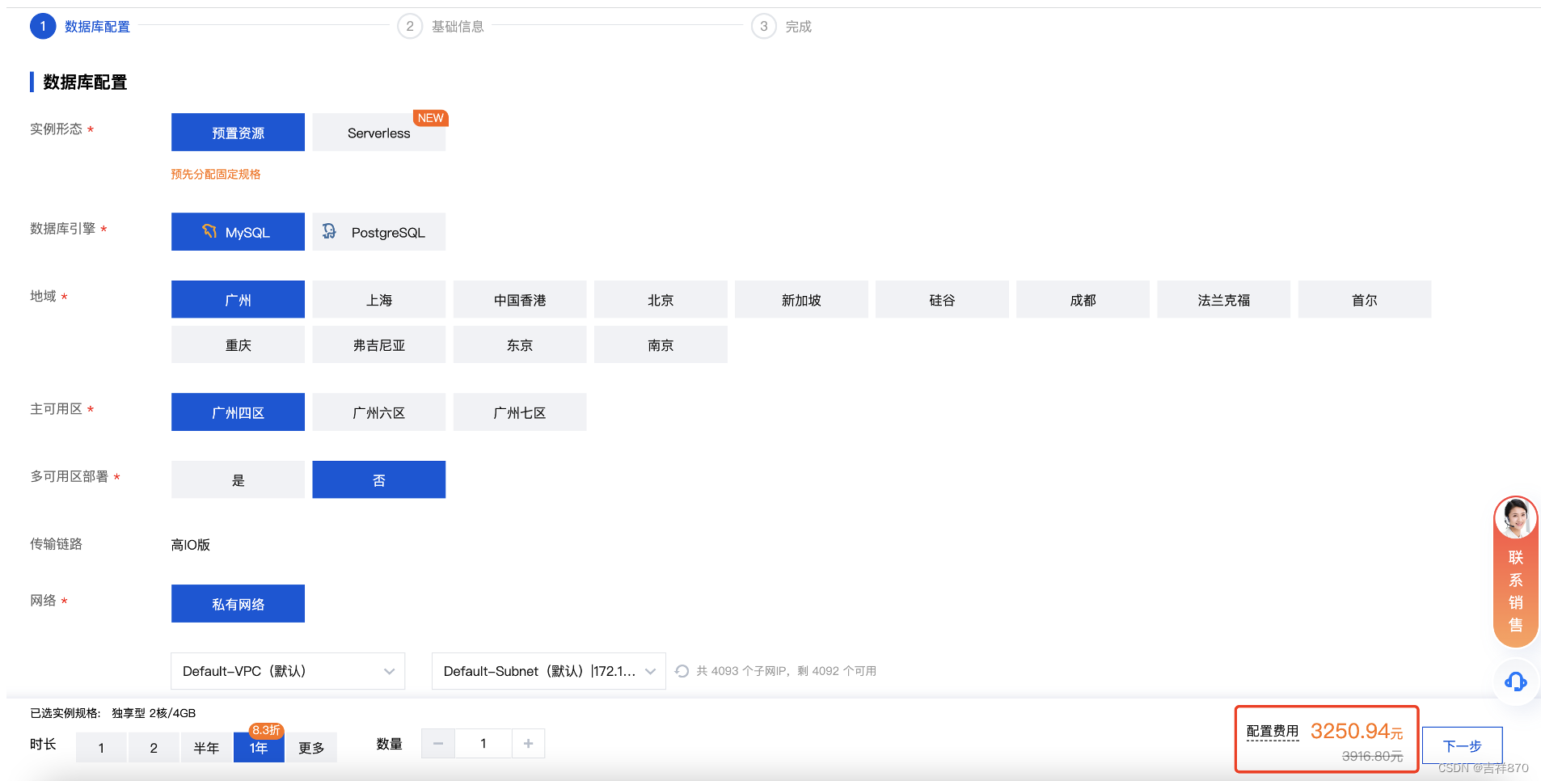Choose 广州四区 availability zone

click(238, 412)
